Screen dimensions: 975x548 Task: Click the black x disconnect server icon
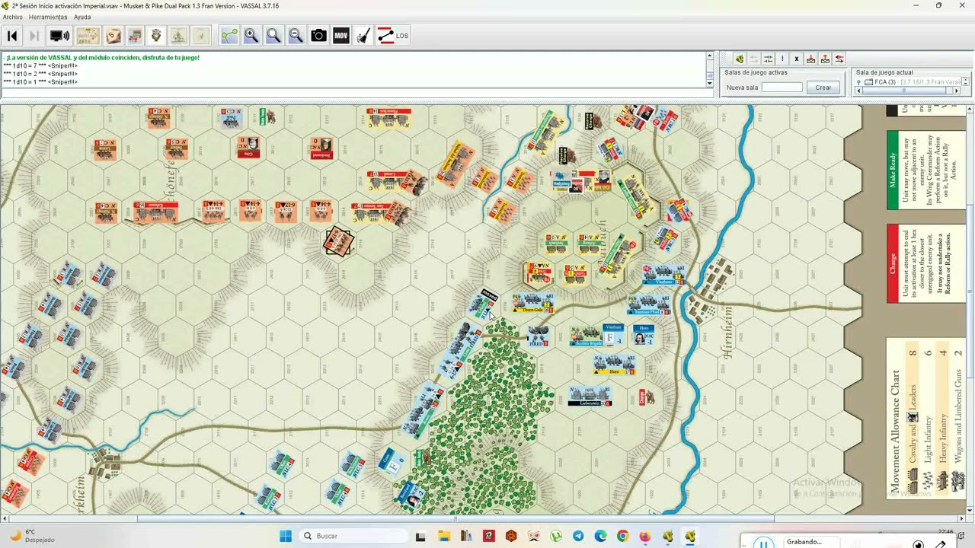pos(797,59)
